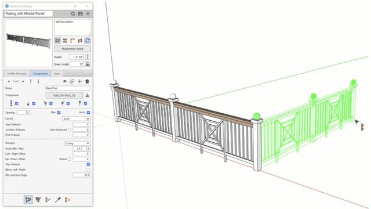Uncheck the Horiz checkbox
This screenshot has height=209, width=371.
pos(88,113)
